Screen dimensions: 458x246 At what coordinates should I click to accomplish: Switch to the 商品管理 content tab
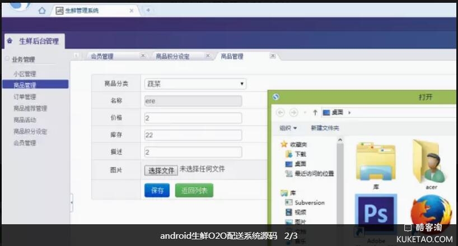[232, 56]
